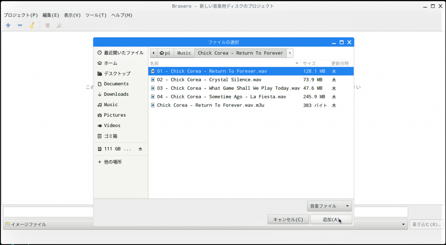Viewport: 446px width, 245px height.
Task: Minimize the file selection dialog
Action: pos(334,43)
